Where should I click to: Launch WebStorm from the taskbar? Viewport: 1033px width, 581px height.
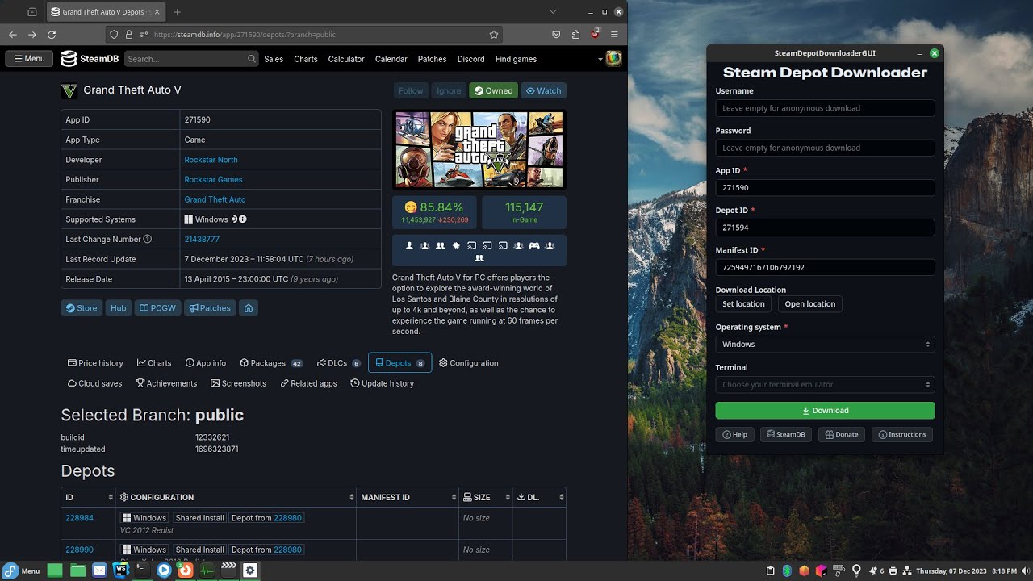120,570
